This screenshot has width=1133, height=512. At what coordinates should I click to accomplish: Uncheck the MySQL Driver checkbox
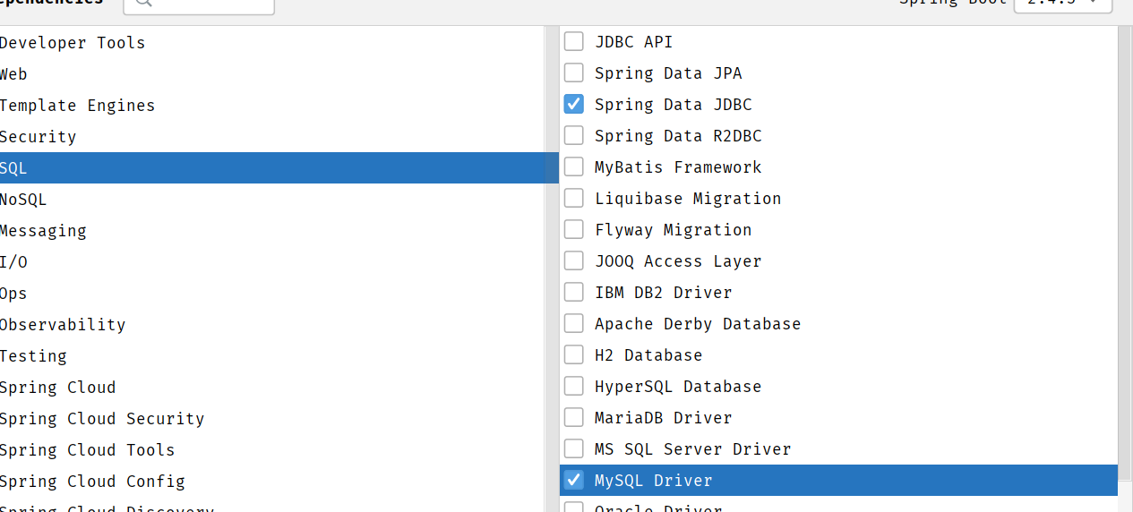(574, 480)
